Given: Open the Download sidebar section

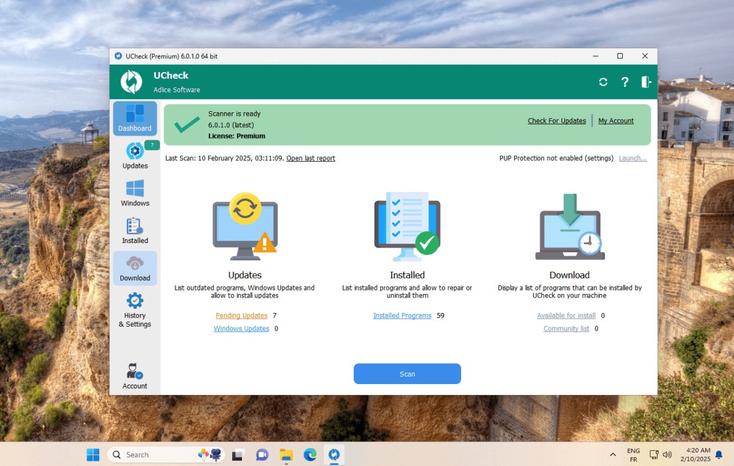Looking at the screenshot, I should click(x=134, y=268).
